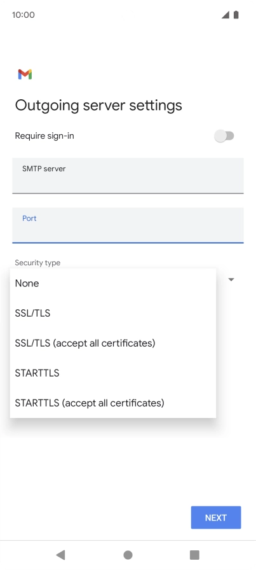Go back using the navigation triangle
The width and height of the screenshot is (256, 570).
60,555
